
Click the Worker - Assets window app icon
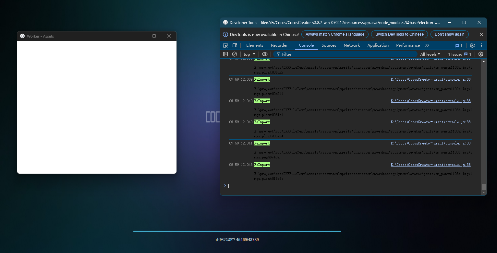[x=22, y=36]
